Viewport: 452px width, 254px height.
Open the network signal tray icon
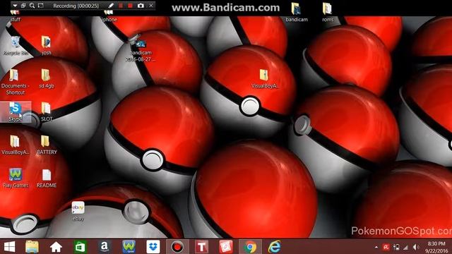tap(406, 247)
